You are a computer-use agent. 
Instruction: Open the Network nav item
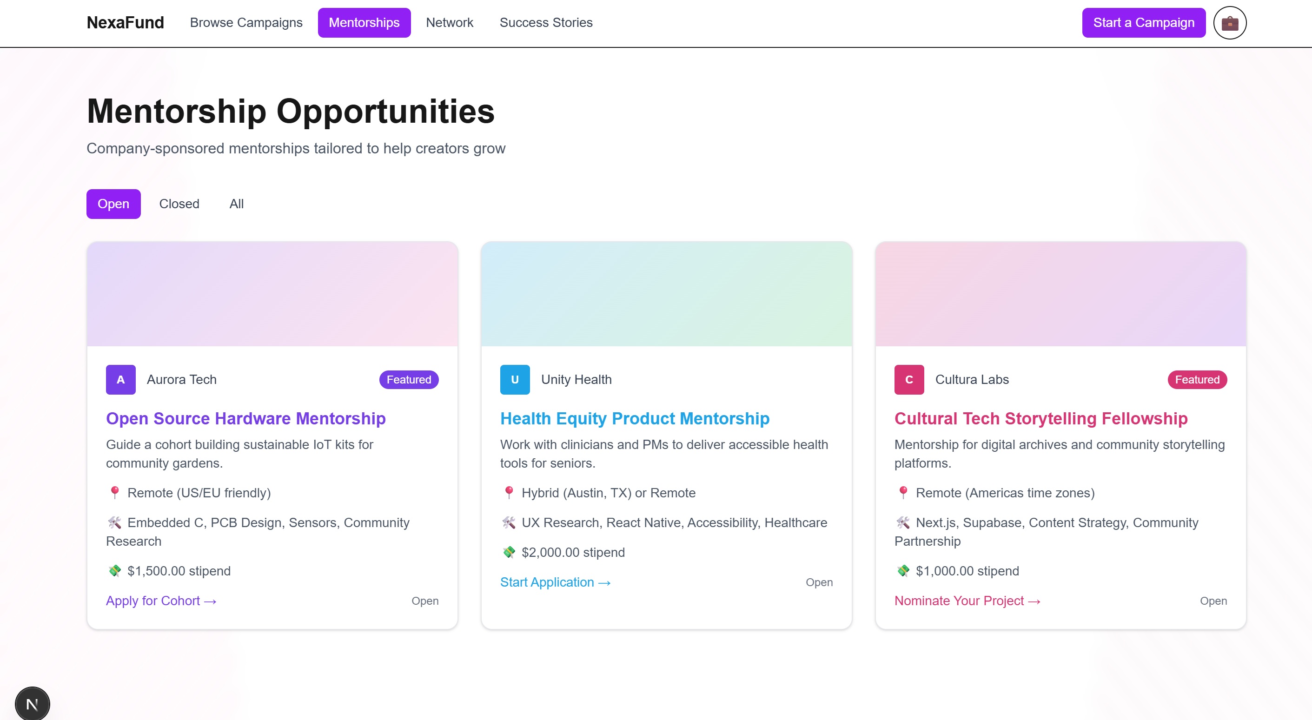(x=449, y=23)
